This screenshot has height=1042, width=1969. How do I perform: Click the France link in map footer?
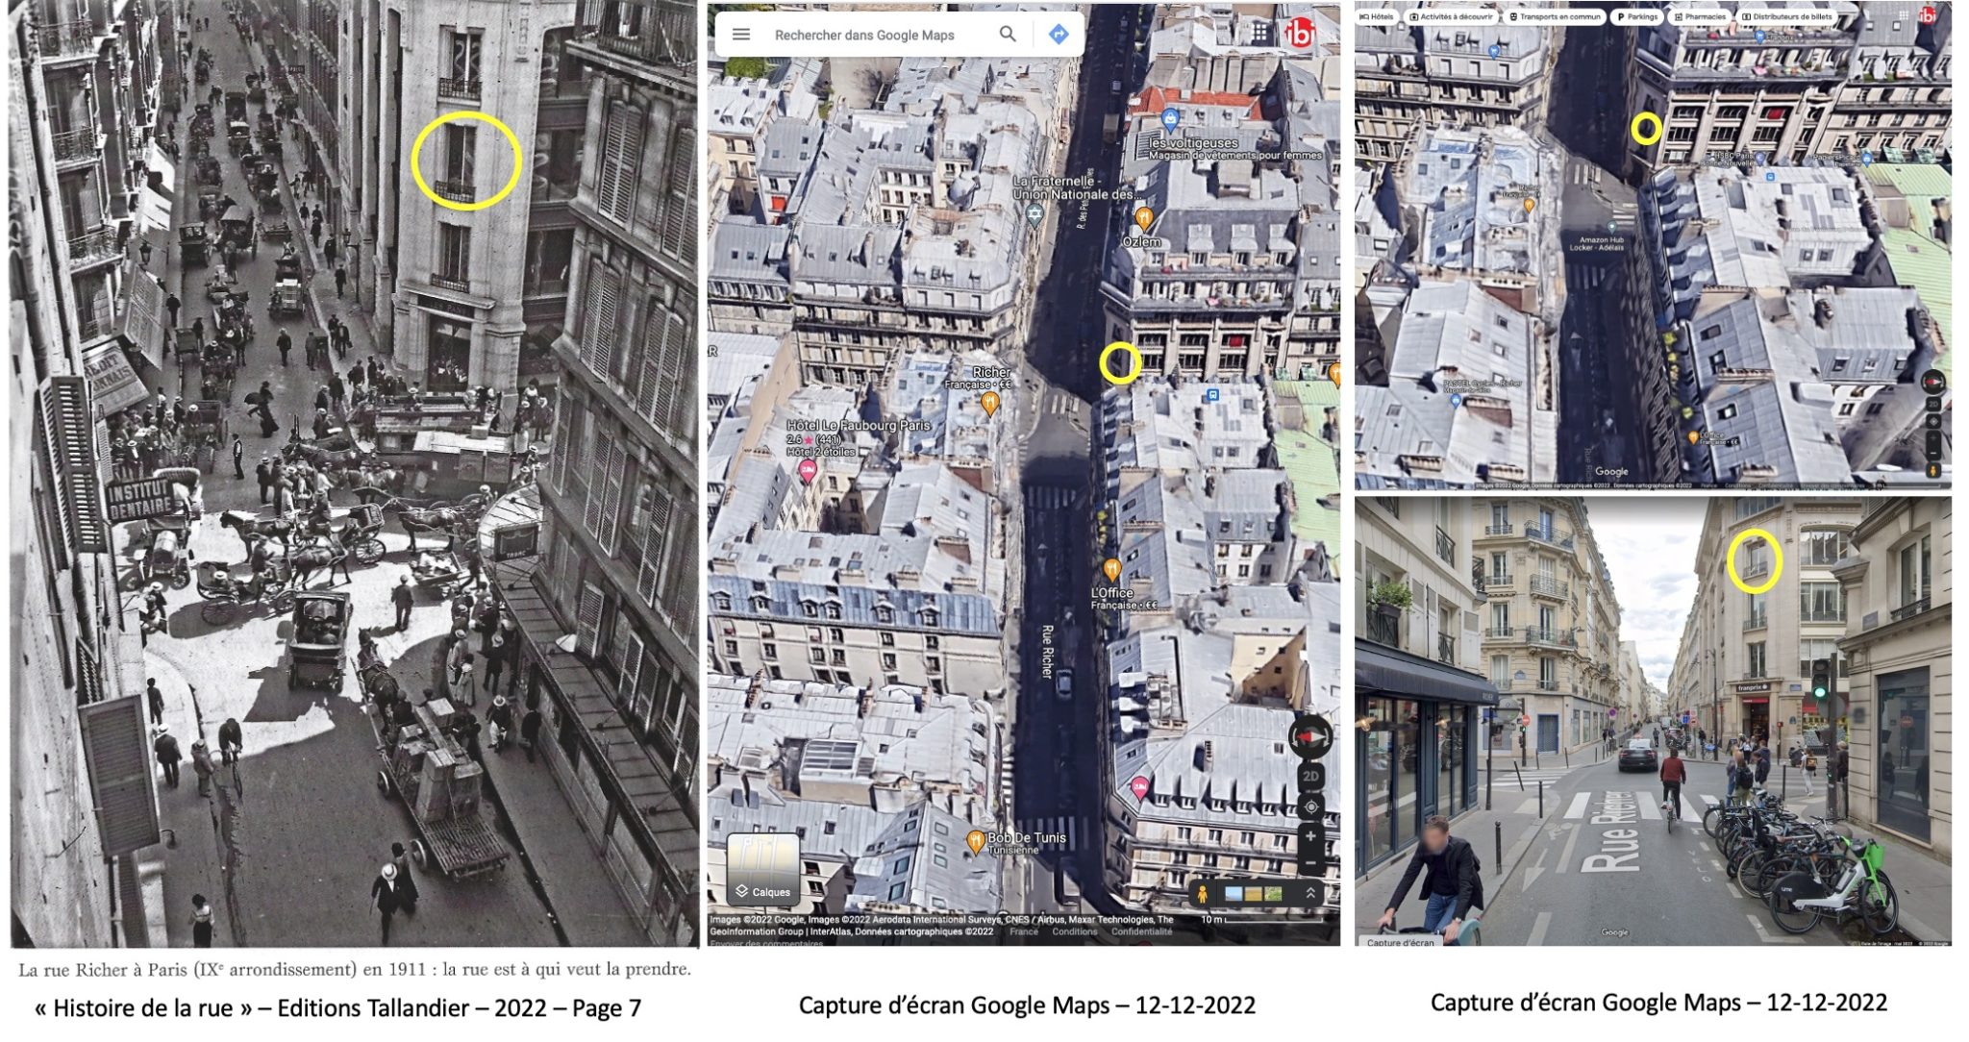point(1024,931)
